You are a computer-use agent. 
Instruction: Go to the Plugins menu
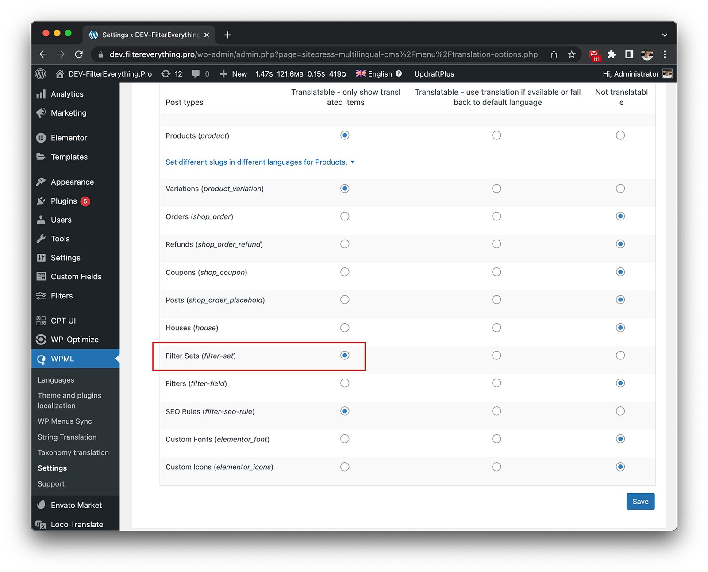pos(64,201)
